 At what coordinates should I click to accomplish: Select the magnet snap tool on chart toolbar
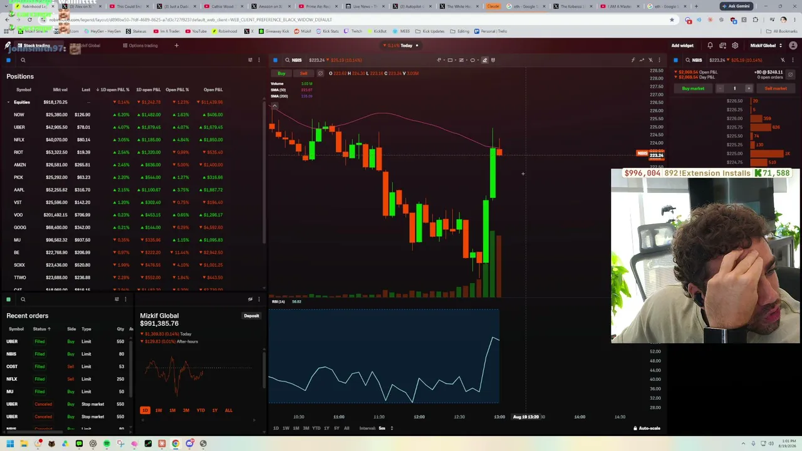[493, 60]
